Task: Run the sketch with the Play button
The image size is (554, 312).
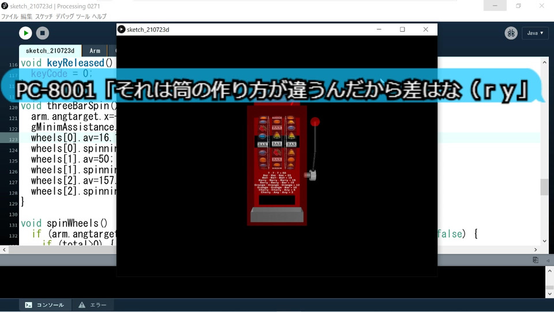Action: [25, 33]
